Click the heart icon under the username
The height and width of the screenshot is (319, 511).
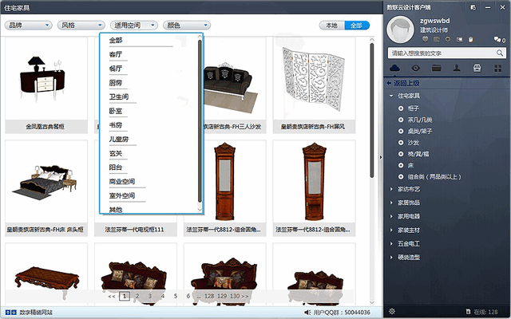tap(425, 39)
